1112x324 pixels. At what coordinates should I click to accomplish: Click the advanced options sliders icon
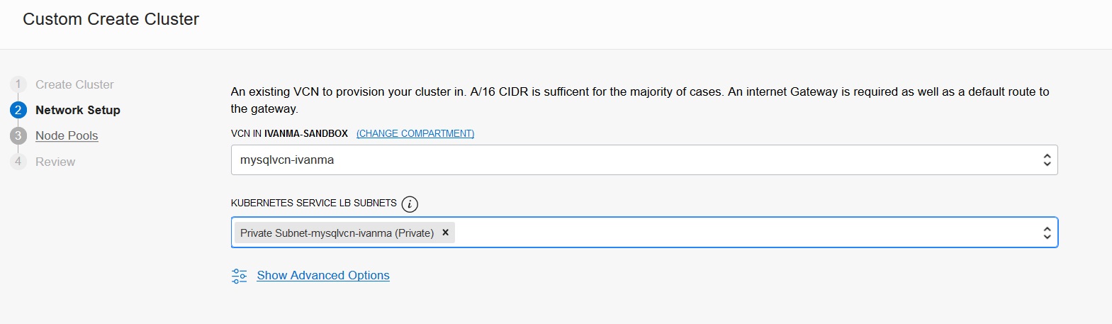pos(240,276)
